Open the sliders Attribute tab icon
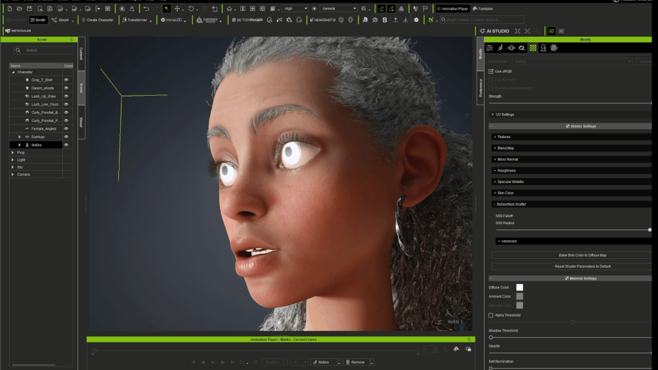Viewport: 658px width, 370px height. coord(490,48)
